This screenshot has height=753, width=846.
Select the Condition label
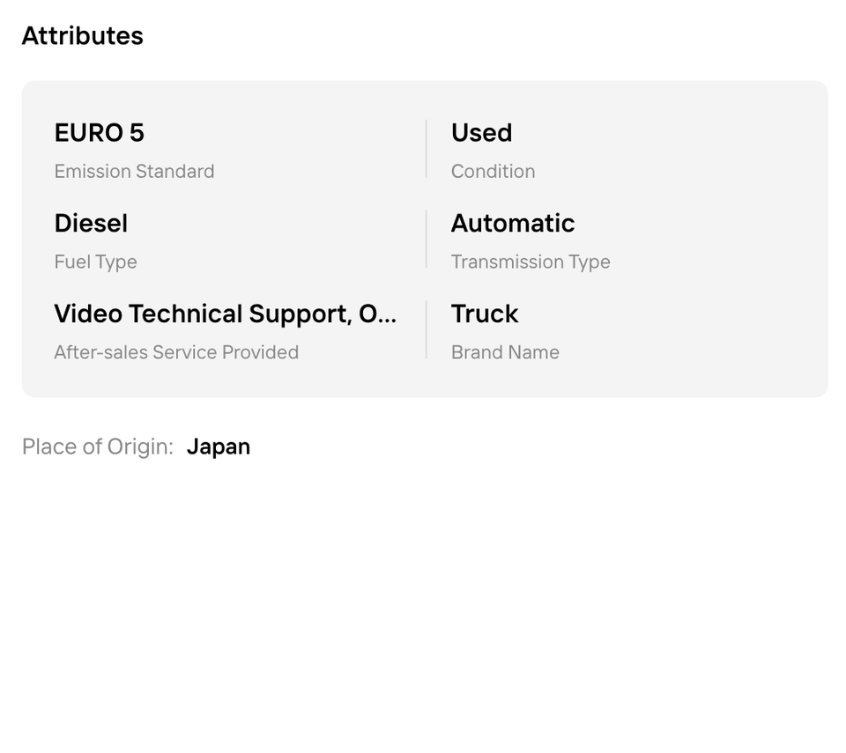[x=493, y=172]
